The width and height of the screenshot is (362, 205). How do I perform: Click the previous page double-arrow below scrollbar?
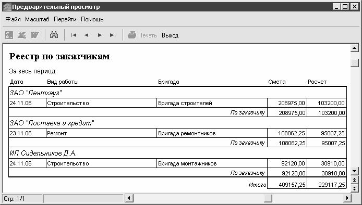(354, 180)
